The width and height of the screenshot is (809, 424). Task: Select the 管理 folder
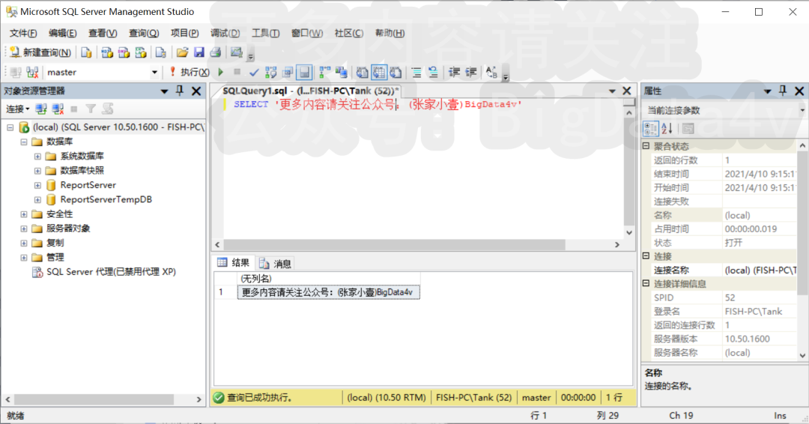[x=55, y=257]
